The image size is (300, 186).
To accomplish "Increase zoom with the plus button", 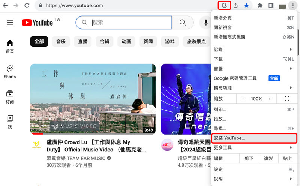I will 270,99.
